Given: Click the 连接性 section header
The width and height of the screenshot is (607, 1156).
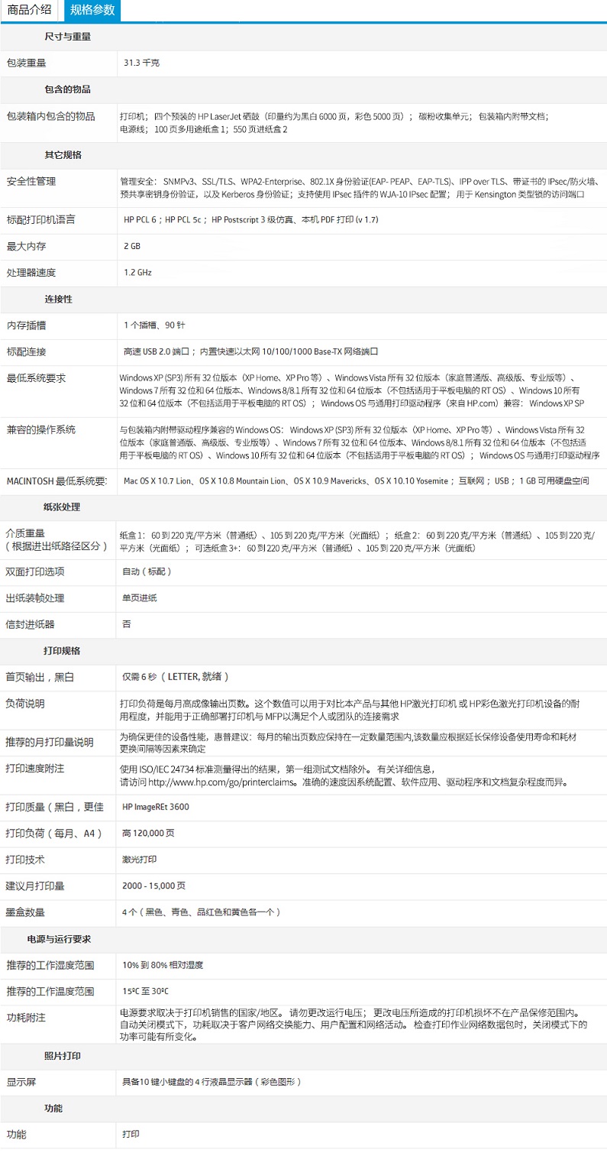Looking at the screenshot, I should (58, 299).
